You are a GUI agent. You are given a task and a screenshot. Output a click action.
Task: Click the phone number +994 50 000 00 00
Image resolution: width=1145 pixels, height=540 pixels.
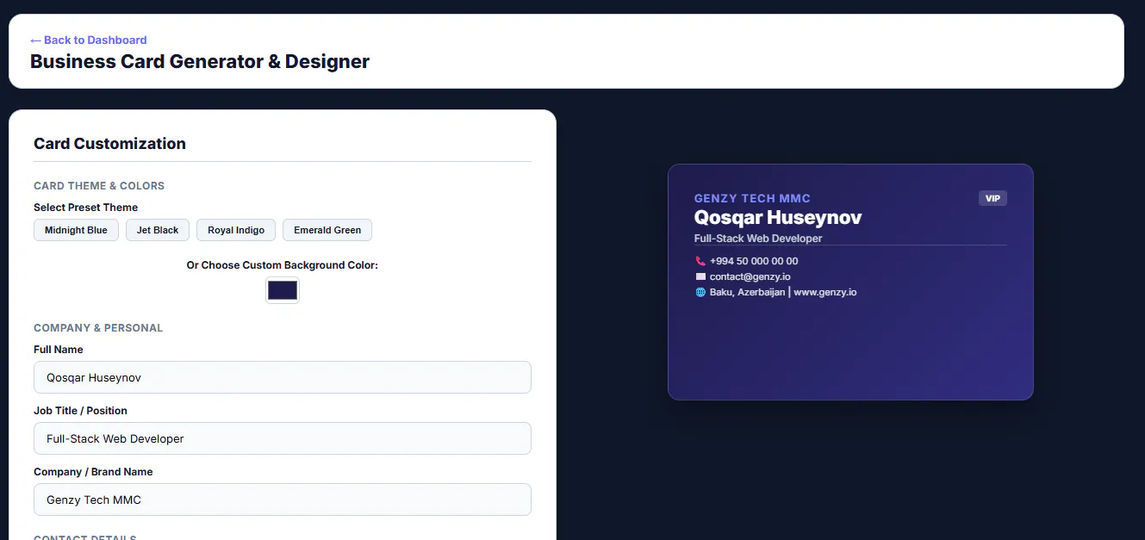pyautogui.click(x=754, y=261)
